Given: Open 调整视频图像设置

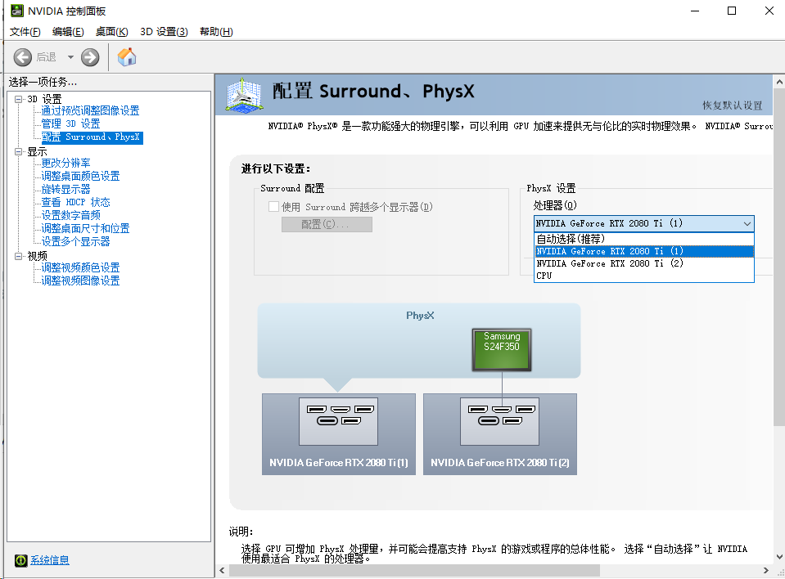Looking at the screenshot, I should pyautogui.click(x=80, y=281).
